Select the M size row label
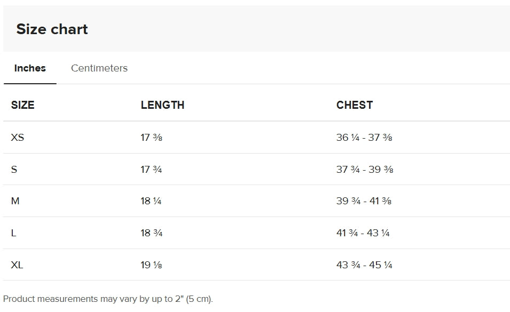The width and height of the screenshot is (510, 312). pyautogui.click(x=15, y=201)
